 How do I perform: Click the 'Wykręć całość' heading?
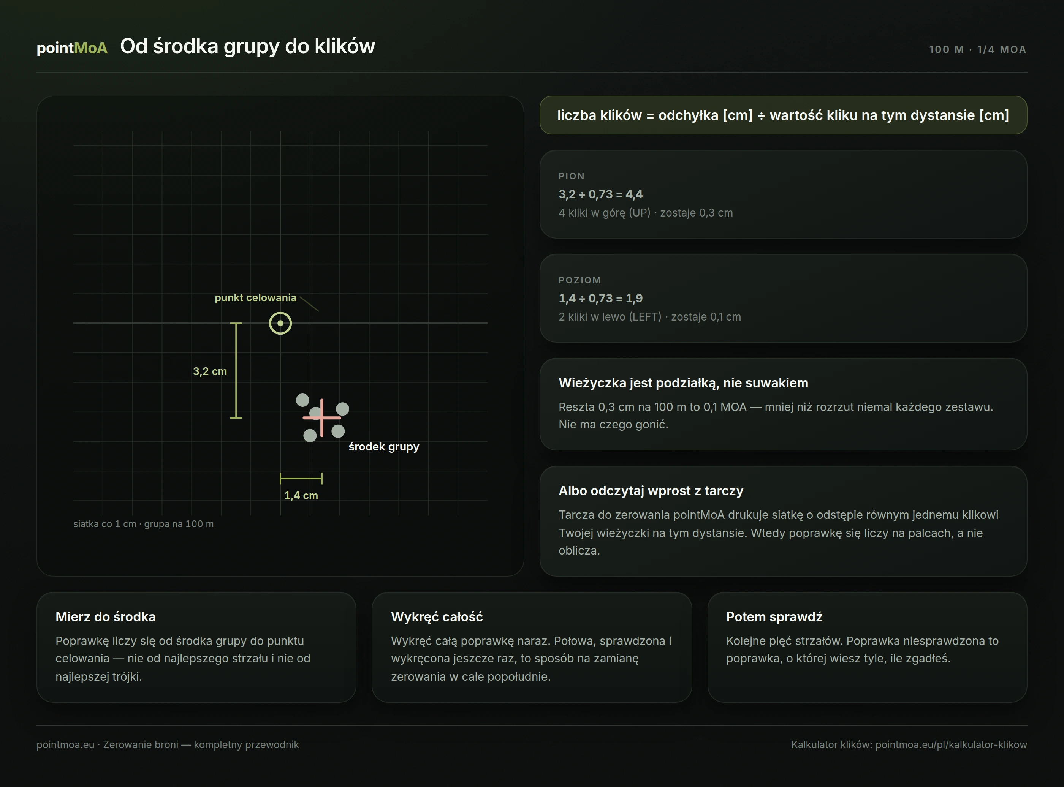tap(437, 617)
